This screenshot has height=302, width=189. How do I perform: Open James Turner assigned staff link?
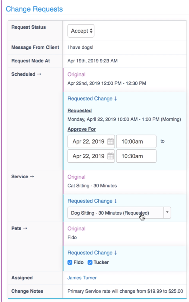pos(82,278)
